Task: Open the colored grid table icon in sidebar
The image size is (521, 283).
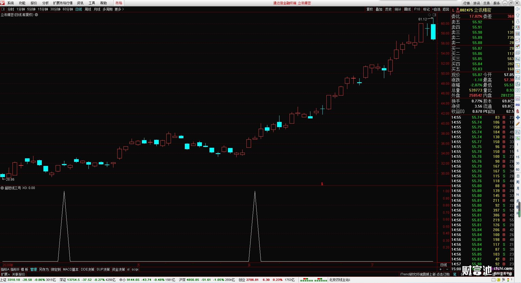Action: point(518,34)
